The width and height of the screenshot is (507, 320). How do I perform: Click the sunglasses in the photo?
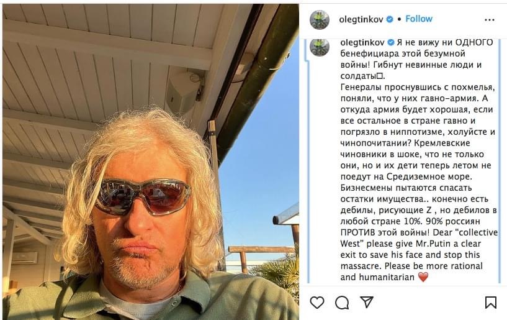142,196
